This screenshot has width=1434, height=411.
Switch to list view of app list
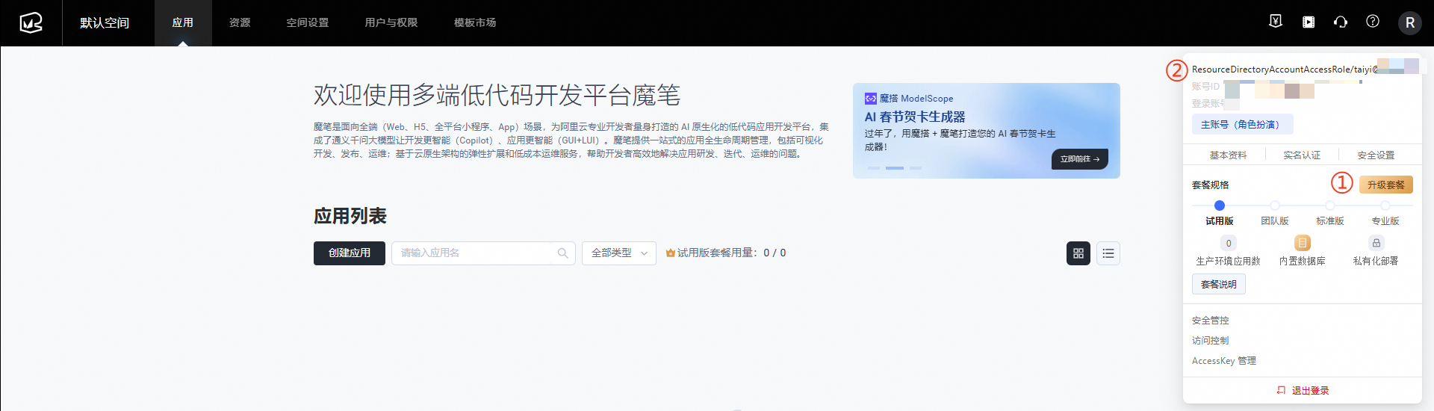point(1108,253)
